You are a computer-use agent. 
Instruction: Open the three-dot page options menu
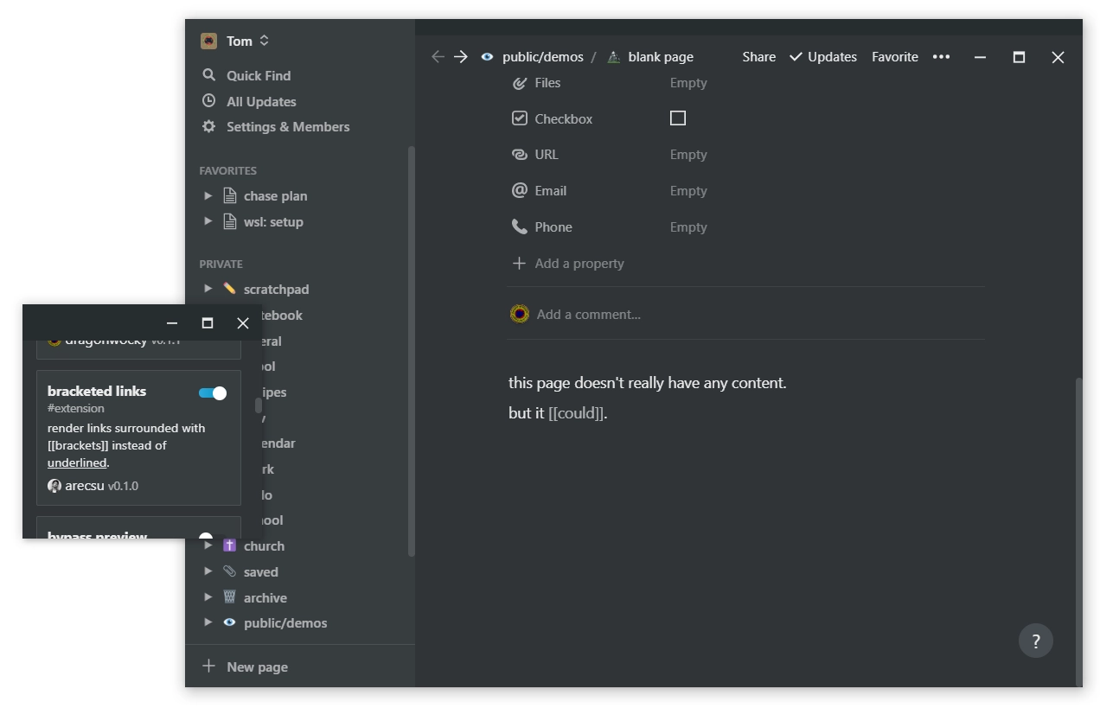coord(941,57)
